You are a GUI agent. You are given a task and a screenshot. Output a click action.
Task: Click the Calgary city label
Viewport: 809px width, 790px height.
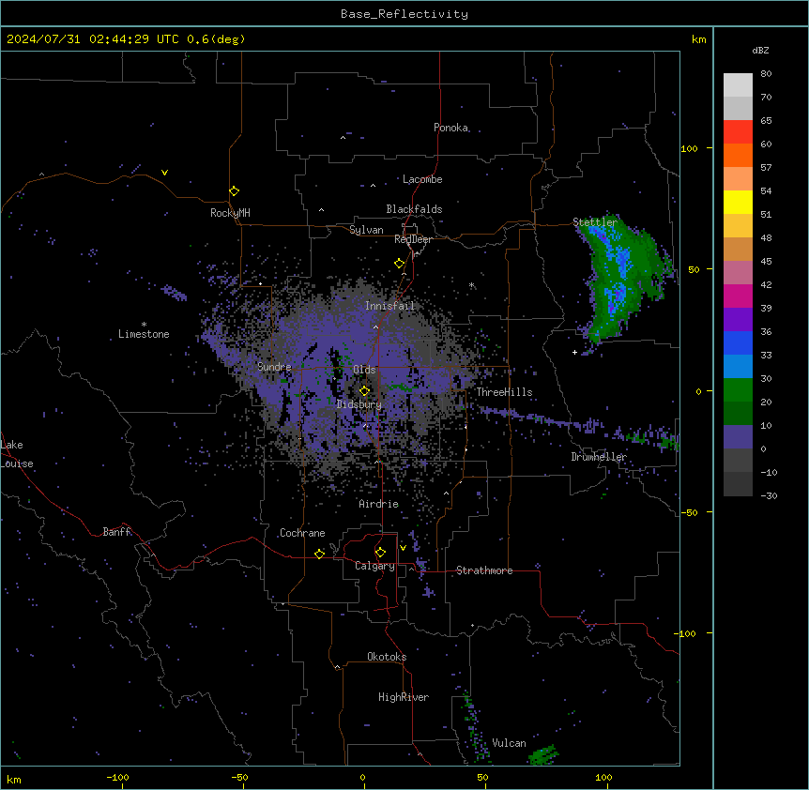click(374, 566)
